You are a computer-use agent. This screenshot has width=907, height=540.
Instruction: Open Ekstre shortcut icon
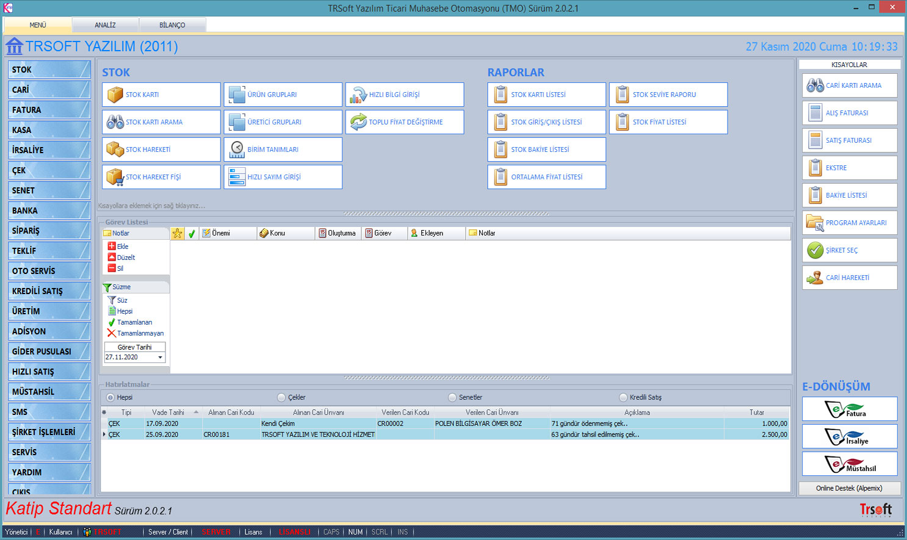click(x=815, y=168)
